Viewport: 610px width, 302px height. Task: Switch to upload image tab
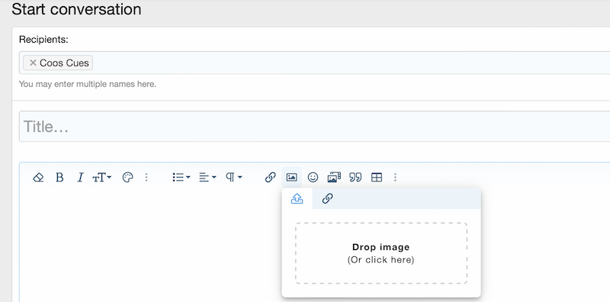pos(297,199)
